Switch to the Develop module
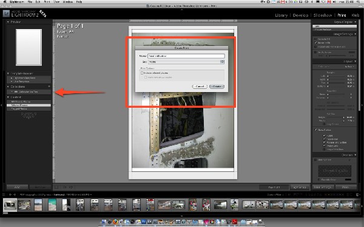 click(300, 15)
